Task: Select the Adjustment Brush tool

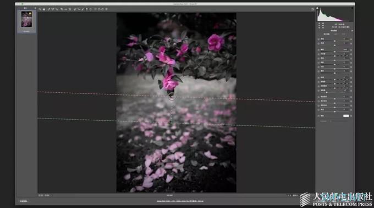Action: pyautogui.click(x=82, y=9)
